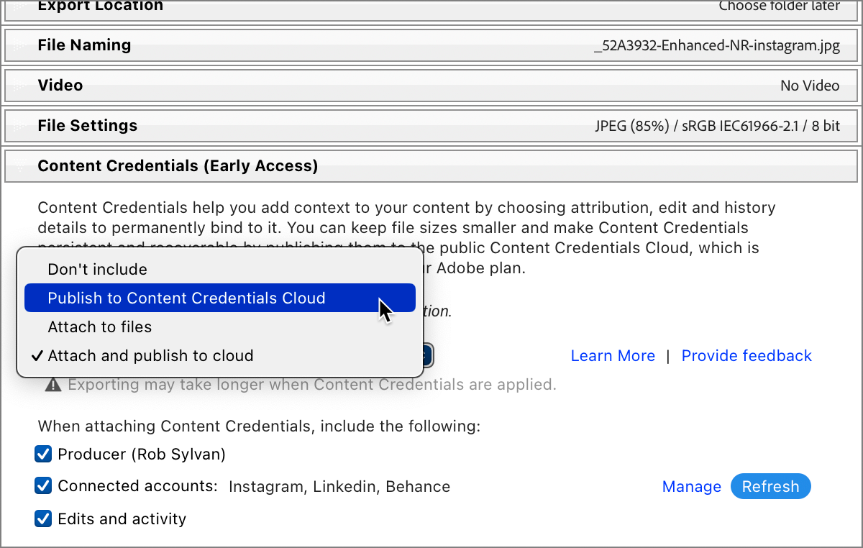Screen dimensions: 863x548
Task: Choose Publish to Content Credentials Cloud
Action: (x=187, y=298)
